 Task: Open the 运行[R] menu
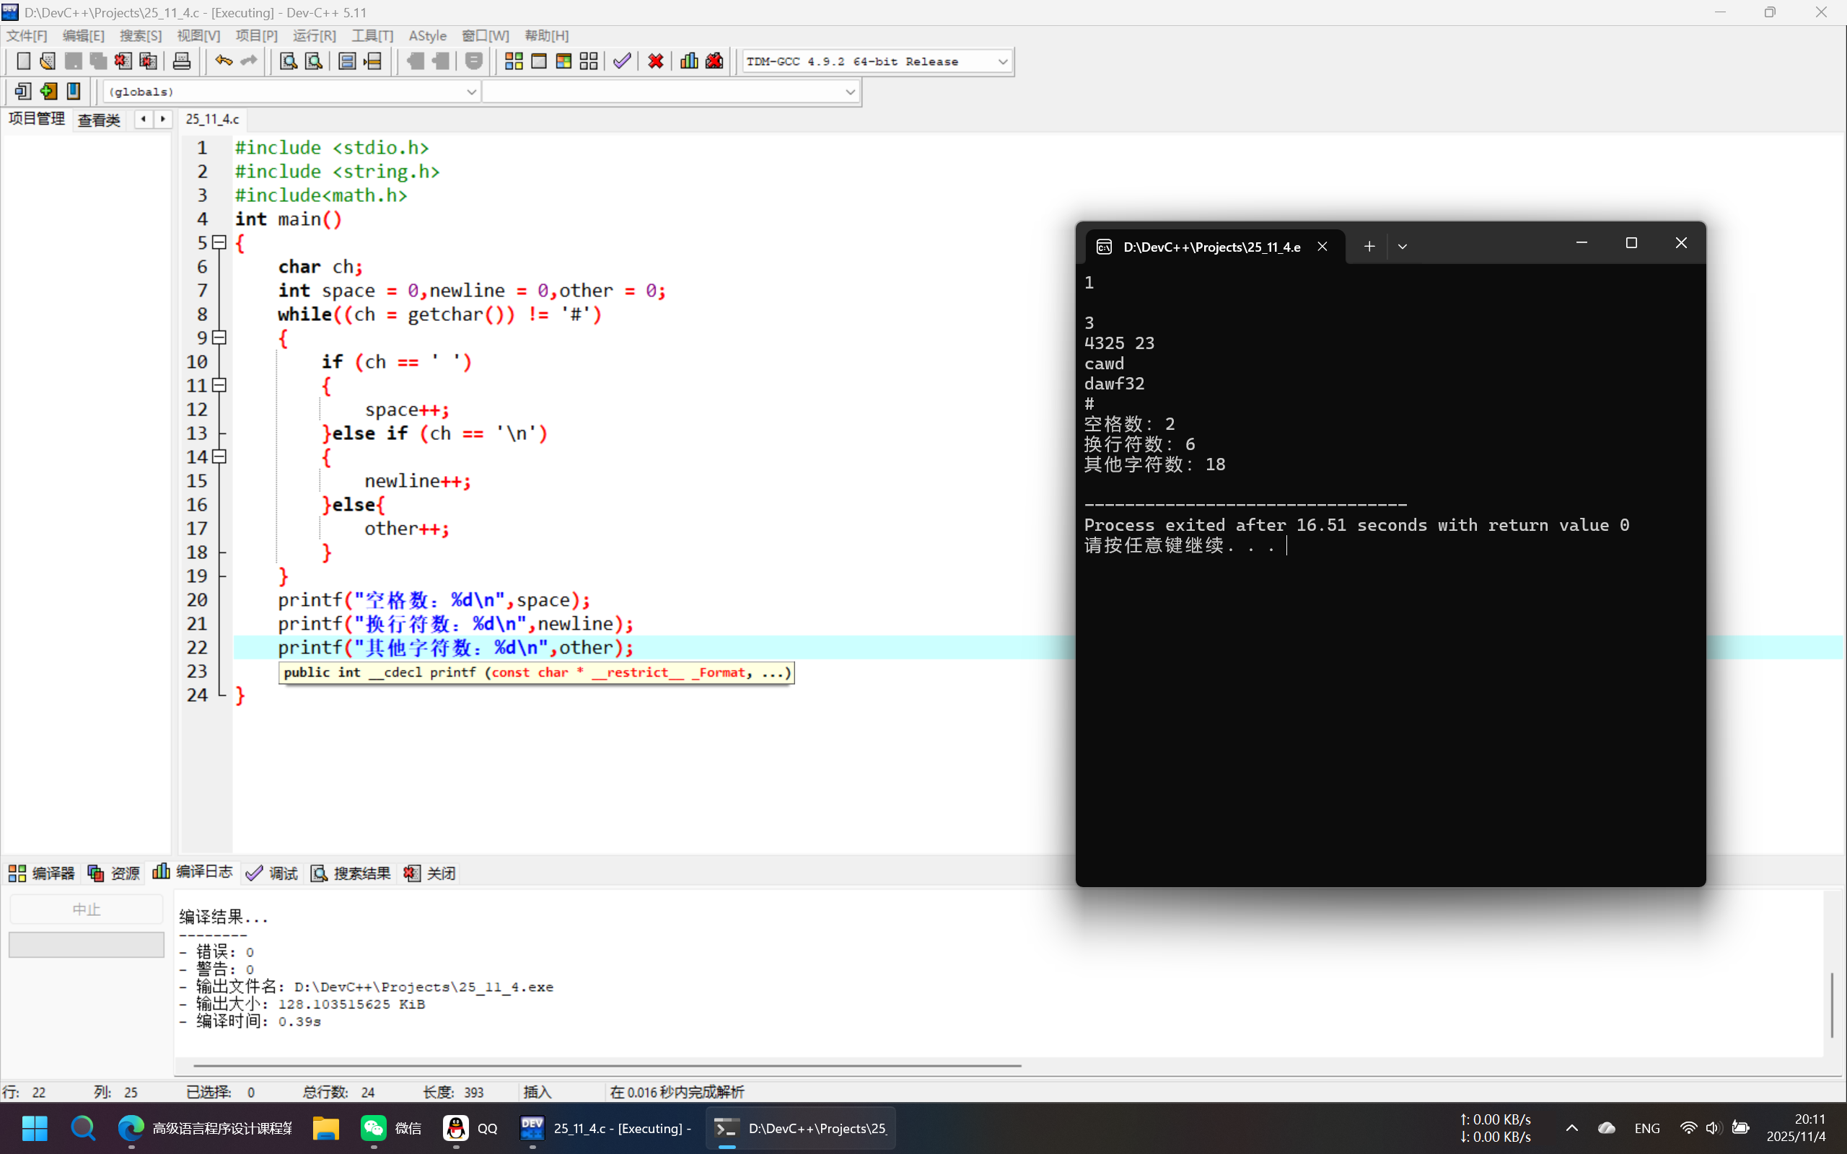(x=314, y=36)
